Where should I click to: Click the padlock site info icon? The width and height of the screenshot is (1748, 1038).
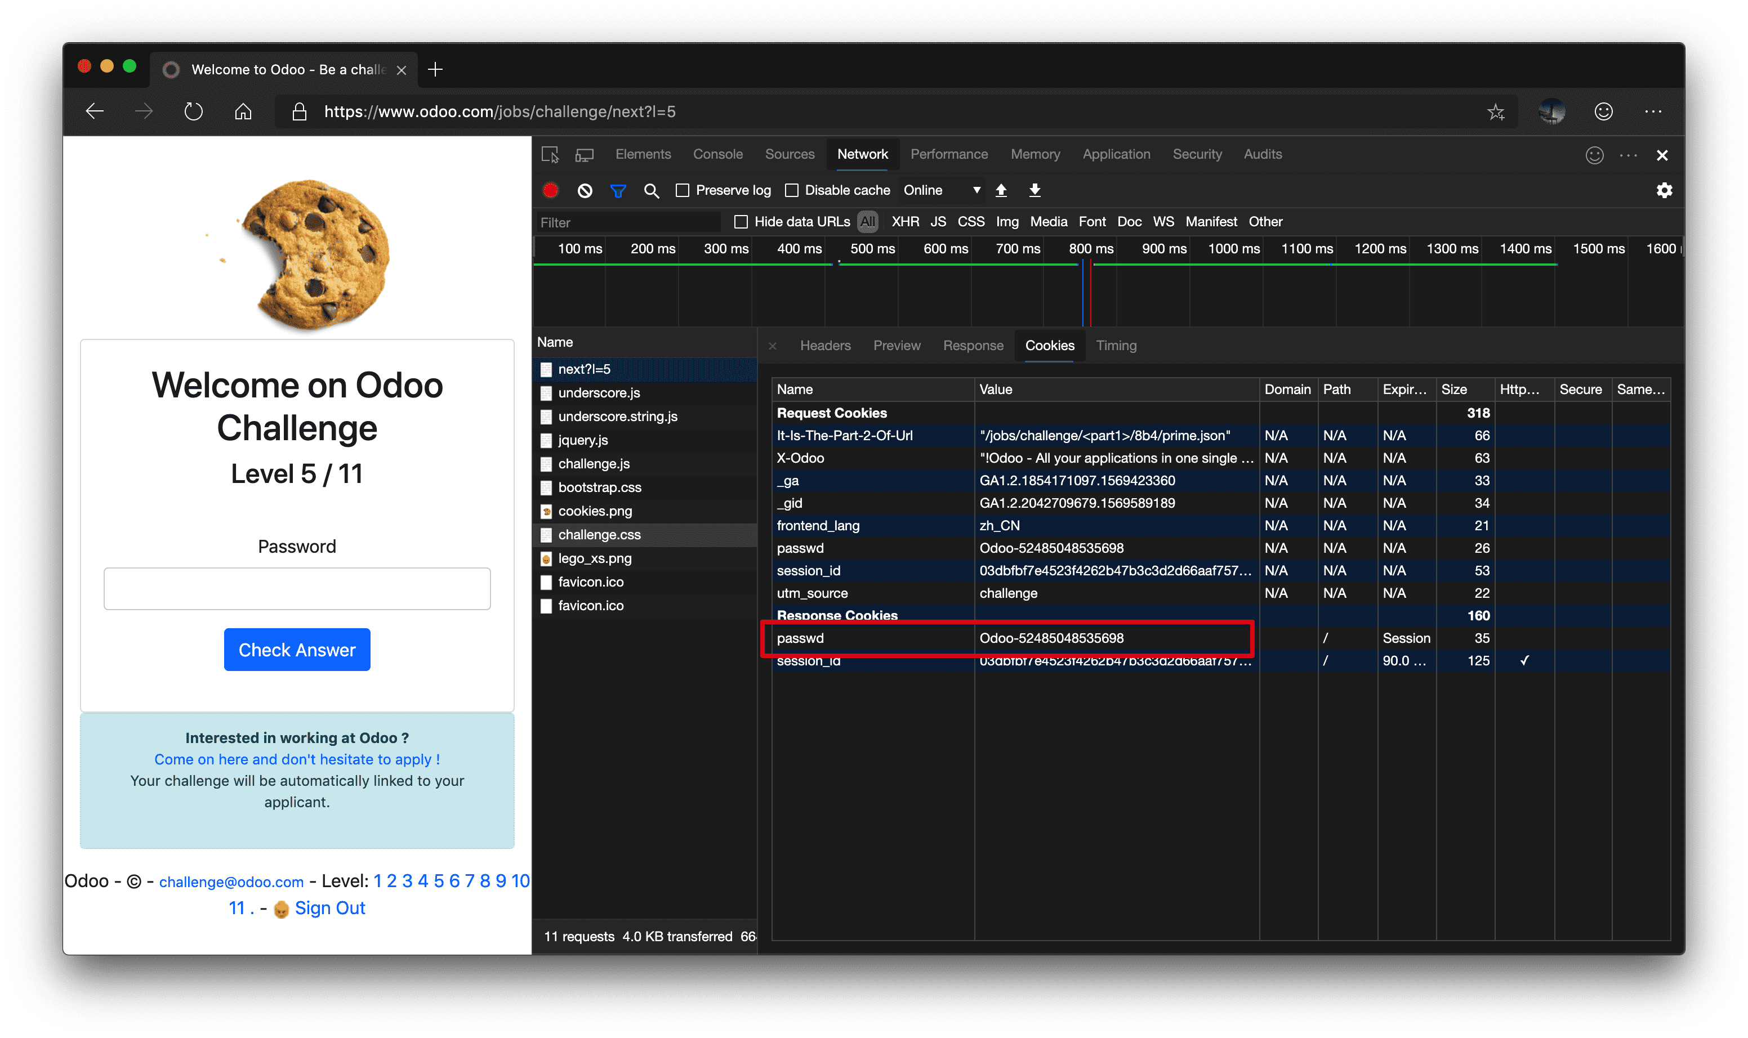point(299,111)
